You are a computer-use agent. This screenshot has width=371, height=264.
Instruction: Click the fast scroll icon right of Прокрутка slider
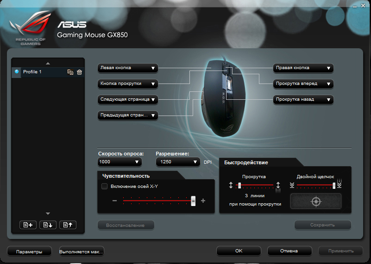click(x=278, y=187)
